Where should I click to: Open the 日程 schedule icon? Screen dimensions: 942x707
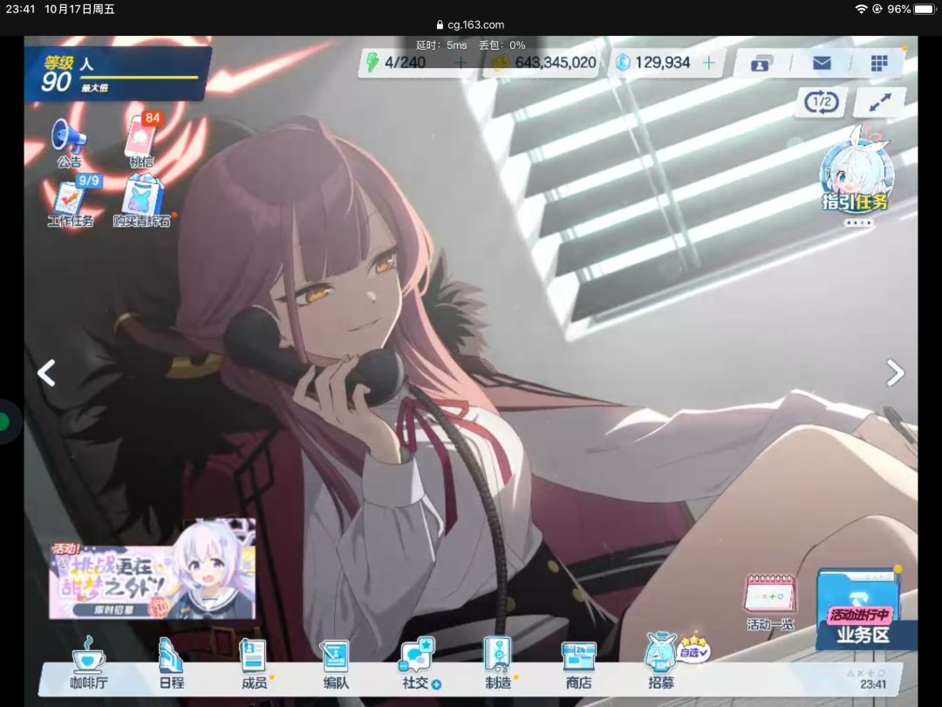171,662
